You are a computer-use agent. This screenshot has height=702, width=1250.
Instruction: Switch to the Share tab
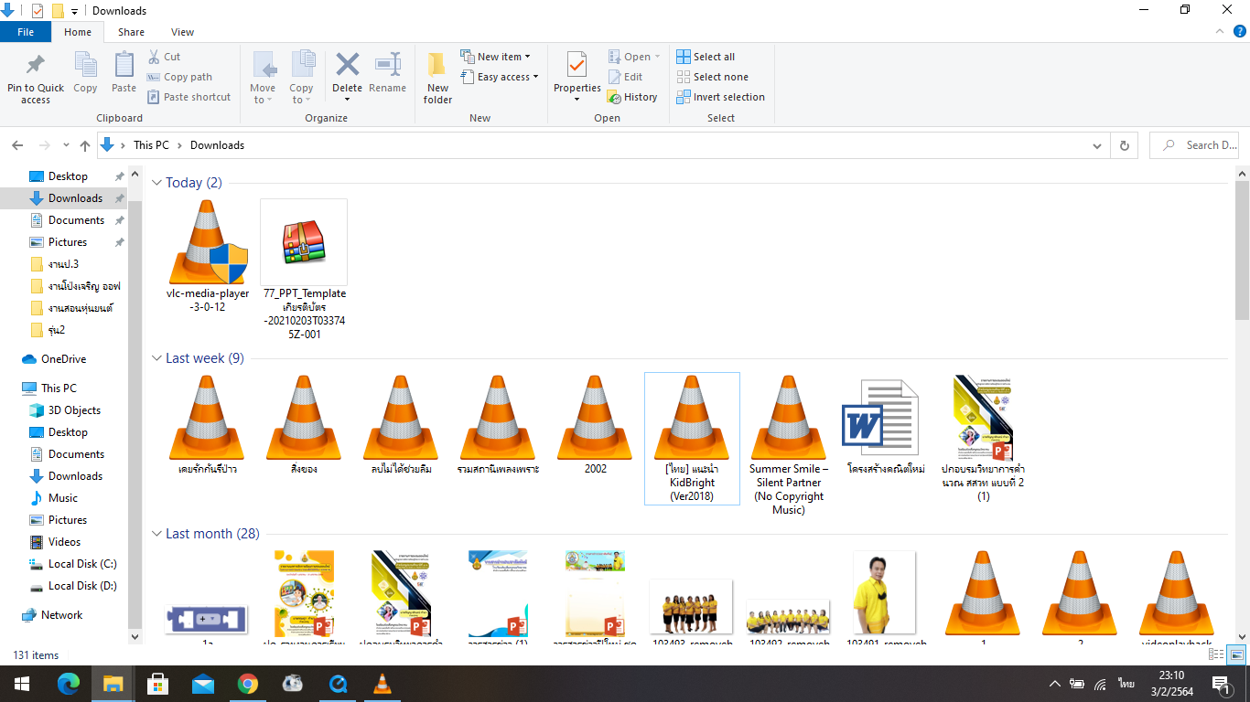point(131,32)
